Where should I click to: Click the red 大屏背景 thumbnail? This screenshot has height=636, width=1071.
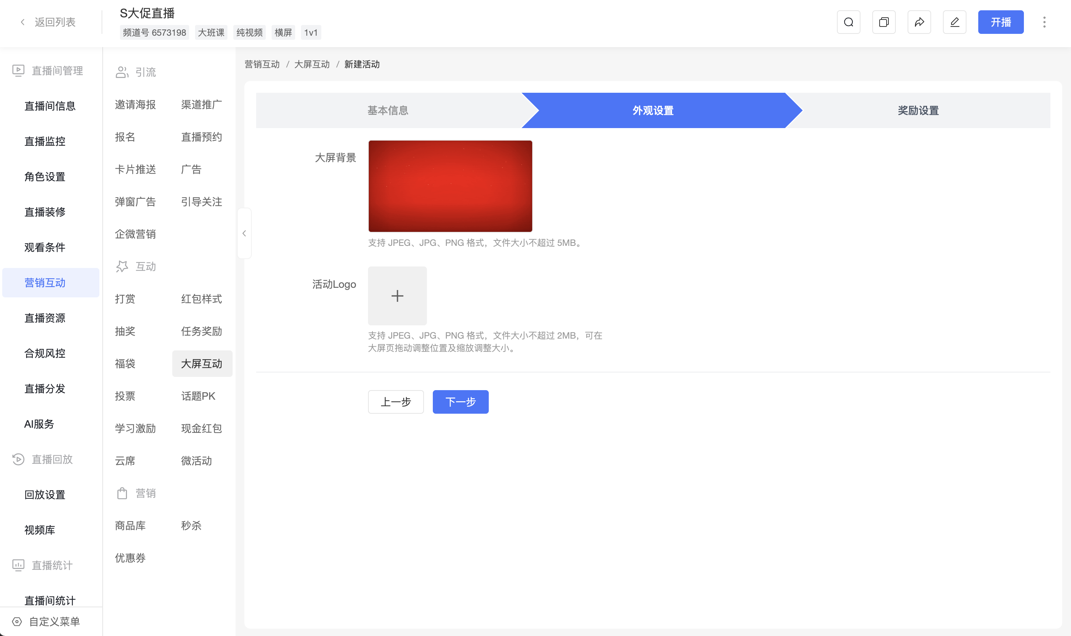click(450, 186)
